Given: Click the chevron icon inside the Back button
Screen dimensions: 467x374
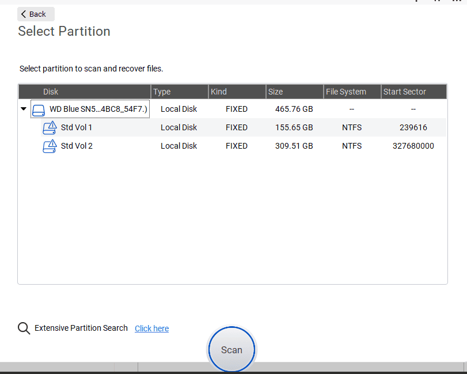Looking at the screenshot, I should coord(23,14).
